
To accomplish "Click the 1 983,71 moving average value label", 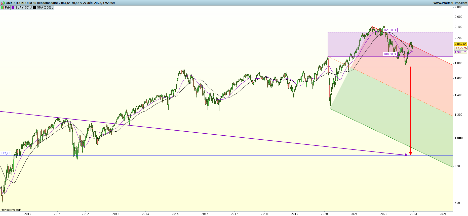I will pyautogui.click(x=461, y=52).
